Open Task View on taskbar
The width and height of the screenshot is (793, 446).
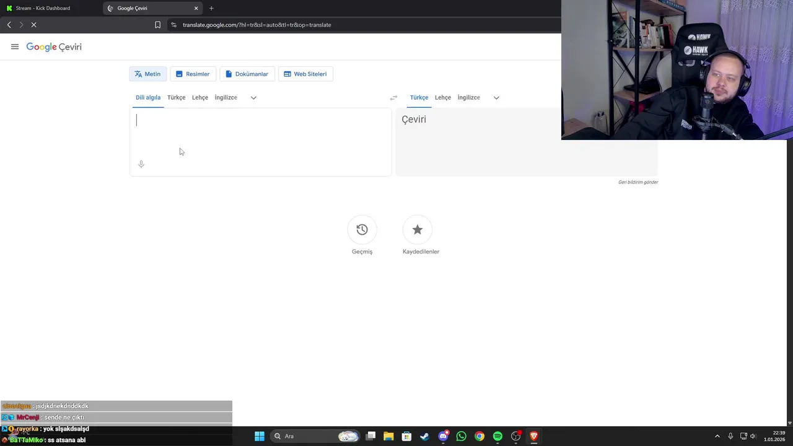click(370, 436)
